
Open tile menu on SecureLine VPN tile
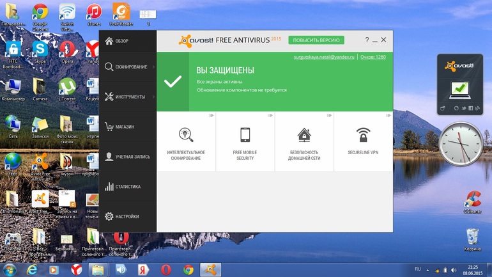(x=388, y=116)
